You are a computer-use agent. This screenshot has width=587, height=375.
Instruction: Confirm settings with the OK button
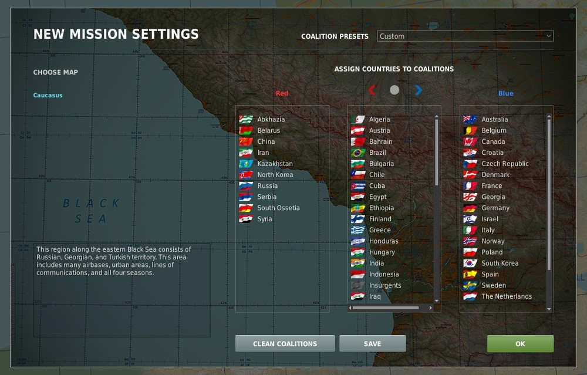coord(520,344)
